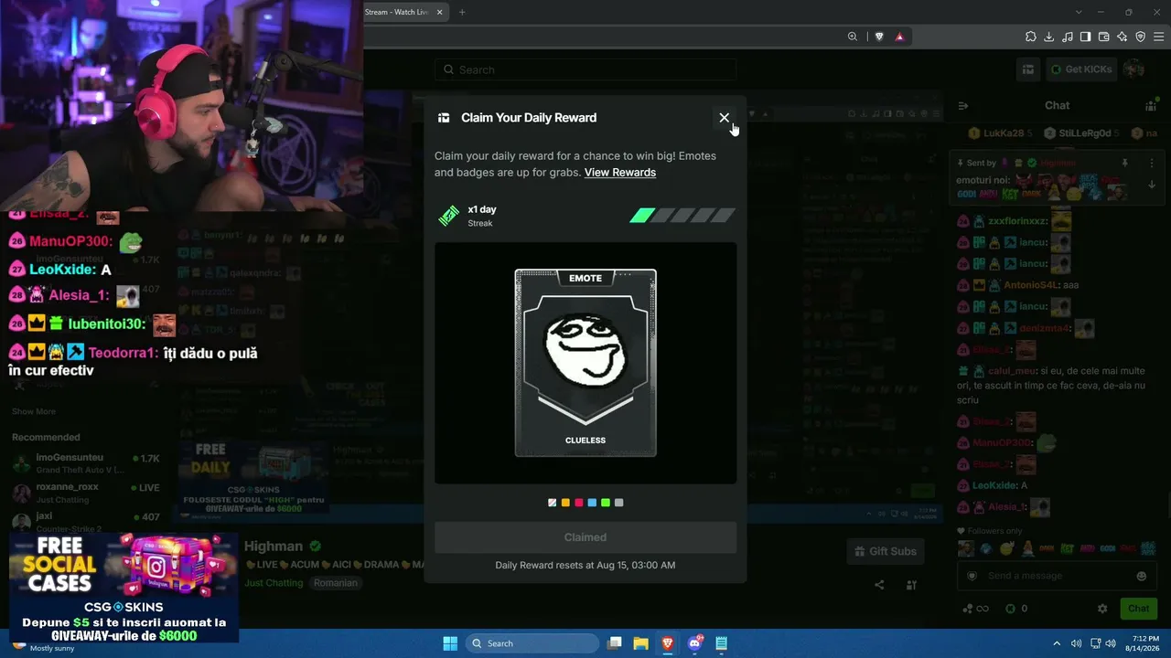The image size is (1171, 658).
Task: Click the Romanian language tag
Action: coord(334,583)
